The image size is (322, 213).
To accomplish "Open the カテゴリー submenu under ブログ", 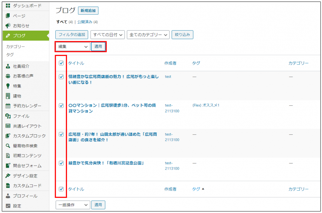I will 15,47.
